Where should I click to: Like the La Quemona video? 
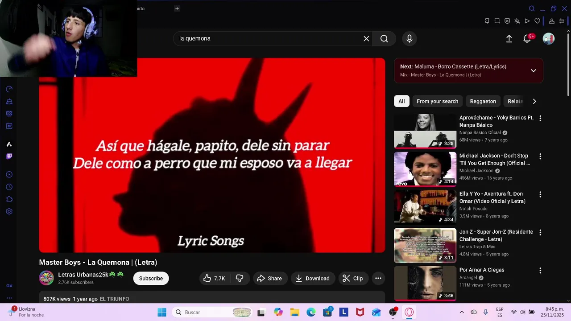[x=214, y=278]
